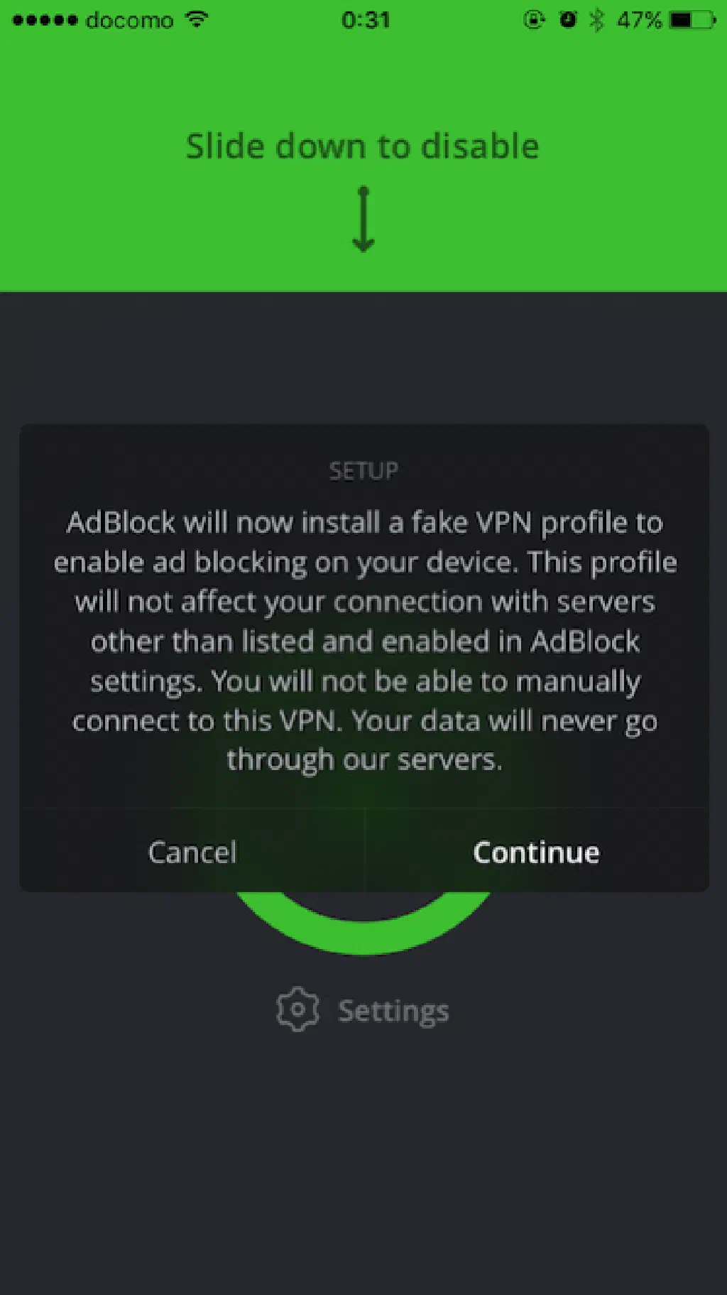Tap the green down arrow icon
727x1295 pixels.
(x=363, y=220)
